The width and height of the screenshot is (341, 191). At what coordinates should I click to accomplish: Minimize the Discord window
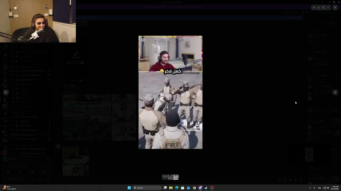click(329, 2)
